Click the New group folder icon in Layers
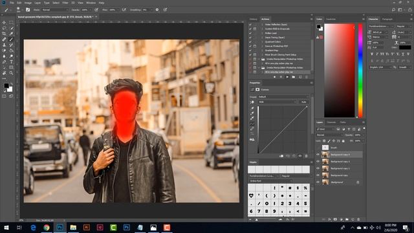414x233 pixels. [x=347, y=219]
